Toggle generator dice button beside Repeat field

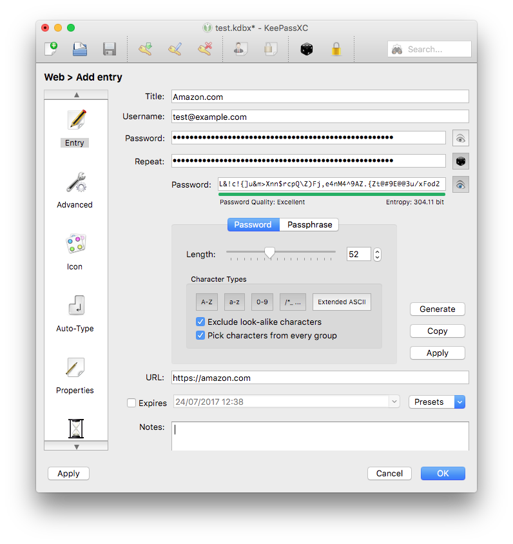pos(461,161)
